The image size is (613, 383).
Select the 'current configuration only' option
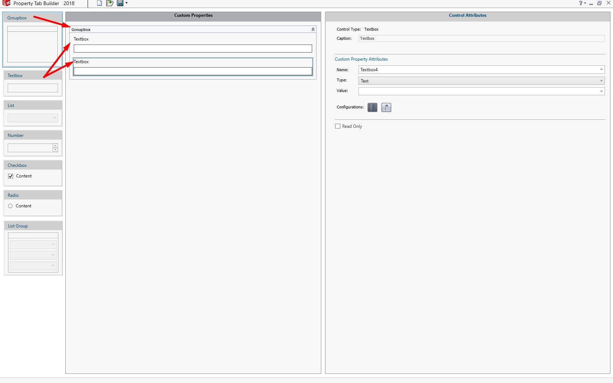[386, 107]
